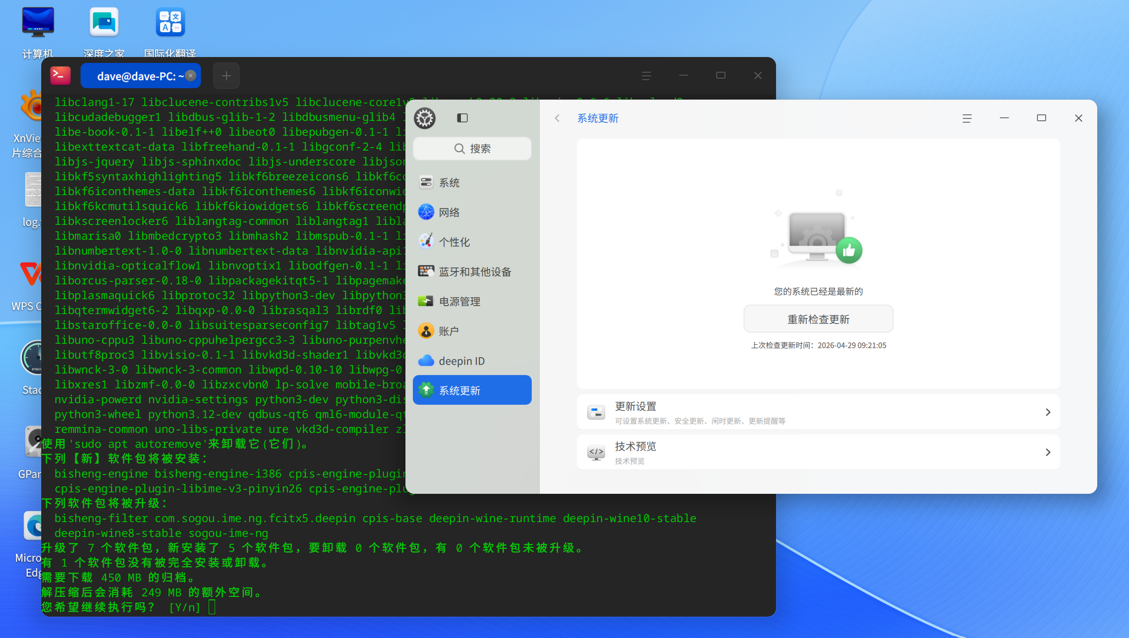1129x638 pixels.
Task: Click the 网络 globe icon
Action: tap(426, 212)
